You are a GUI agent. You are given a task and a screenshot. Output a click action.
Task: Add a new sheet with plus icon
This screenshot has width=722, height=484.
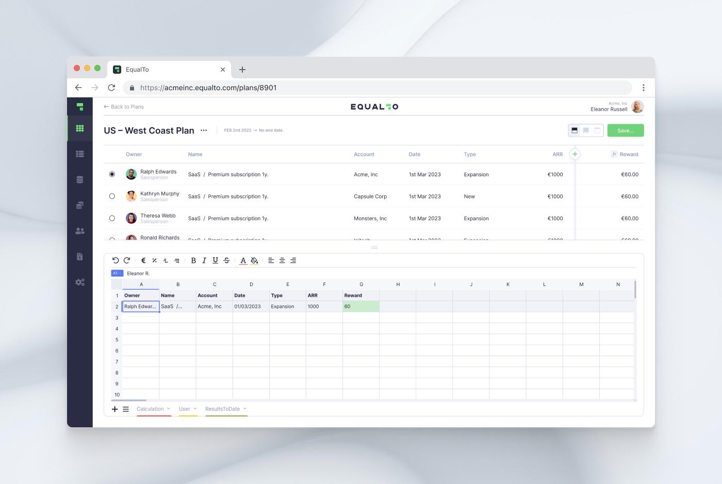(115, 409)
